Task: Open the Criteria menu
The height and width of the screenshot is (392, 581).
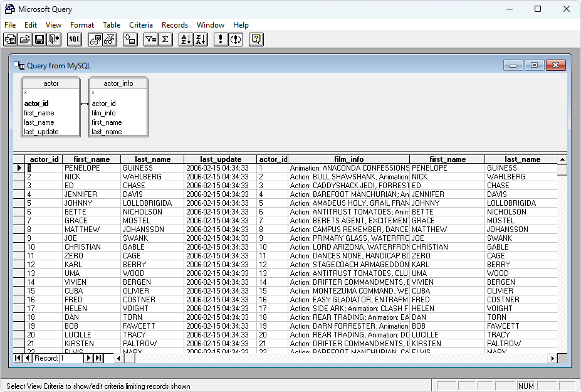Action: coord(141,25)
